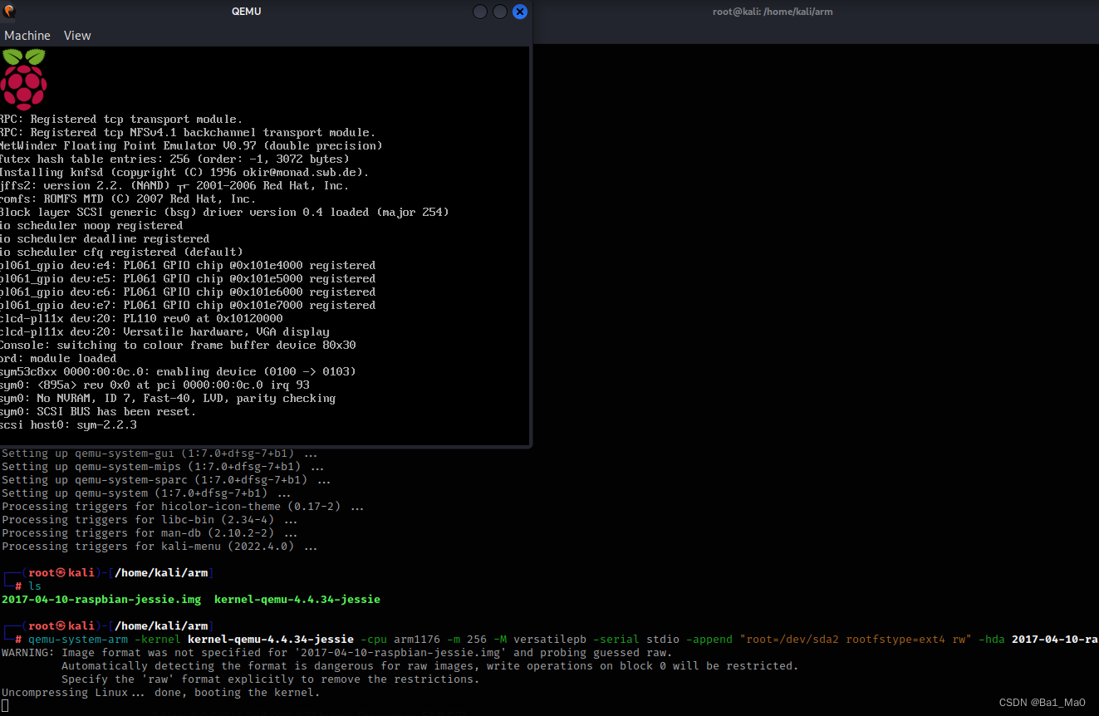Click 'RPC: Registered tcp transport module.' line
Viewport: 1099px width, 716px height.
coord(121,120)
